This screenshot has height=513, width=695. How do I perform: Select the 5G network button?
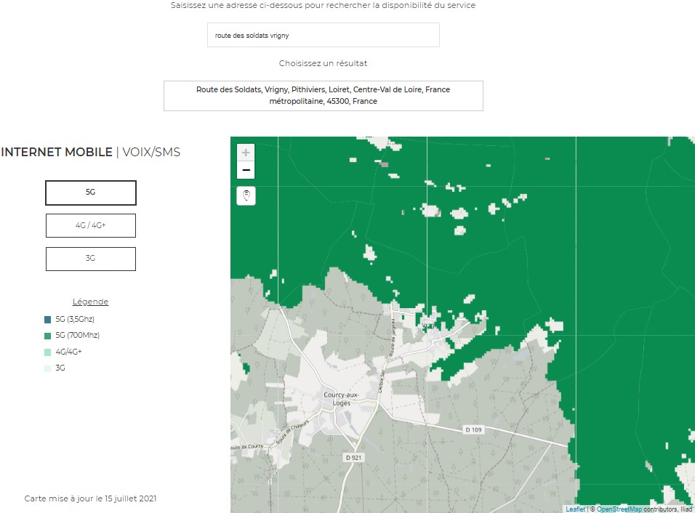(91, 193)
